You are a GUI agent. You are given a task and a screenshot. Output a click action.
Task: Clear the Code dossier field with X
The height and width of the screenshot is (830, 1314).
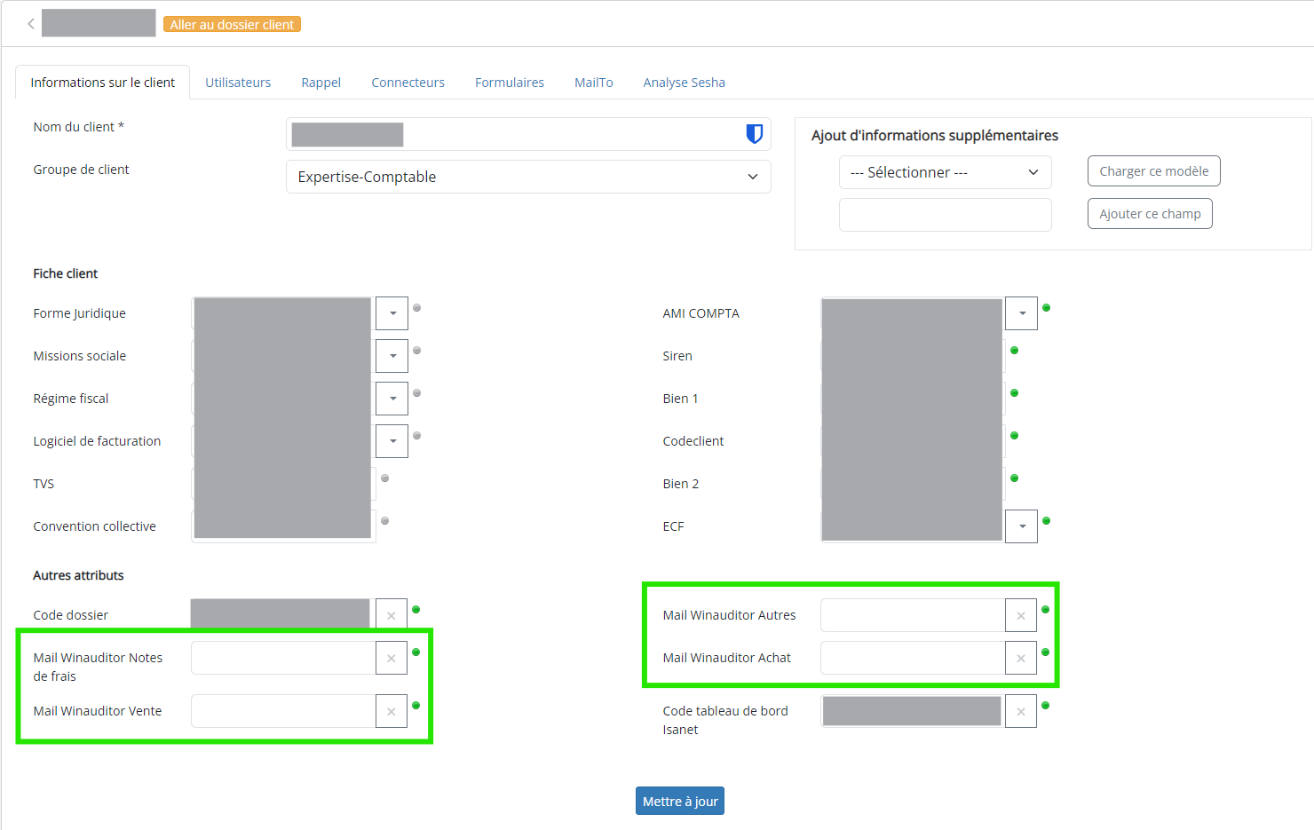pyautogui.click(x=391, y=615)
